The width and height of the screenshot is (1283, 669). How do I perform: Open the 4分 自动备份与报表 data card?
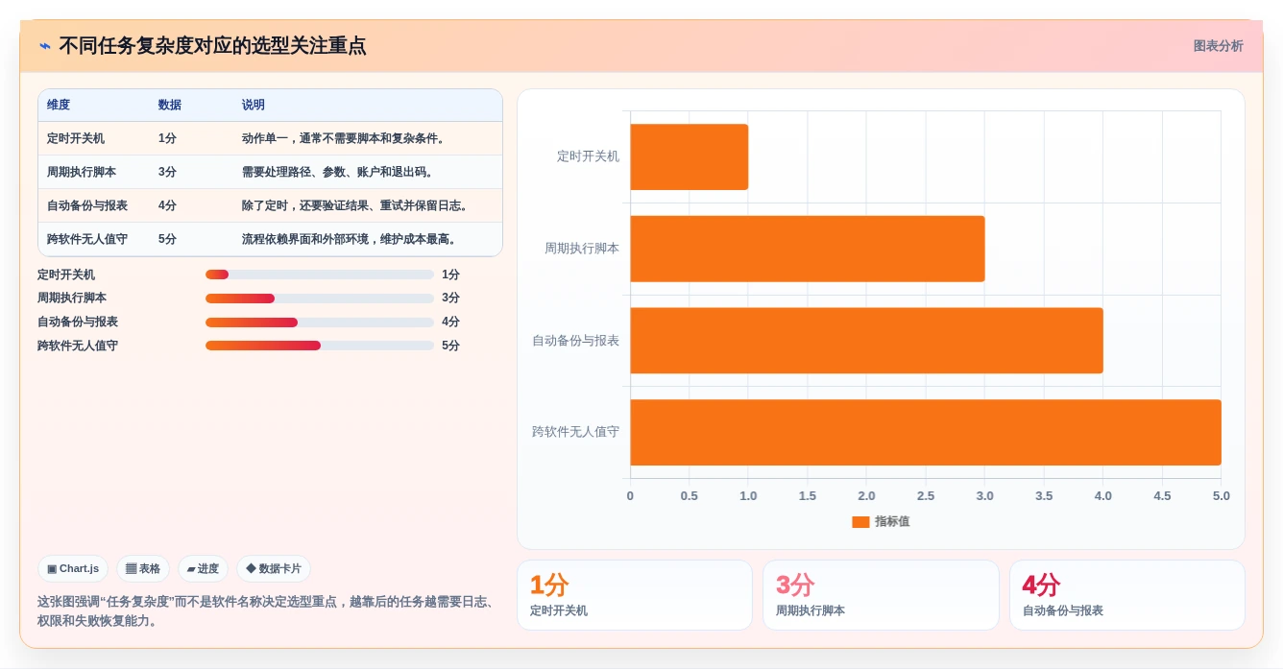(1127, 595)
